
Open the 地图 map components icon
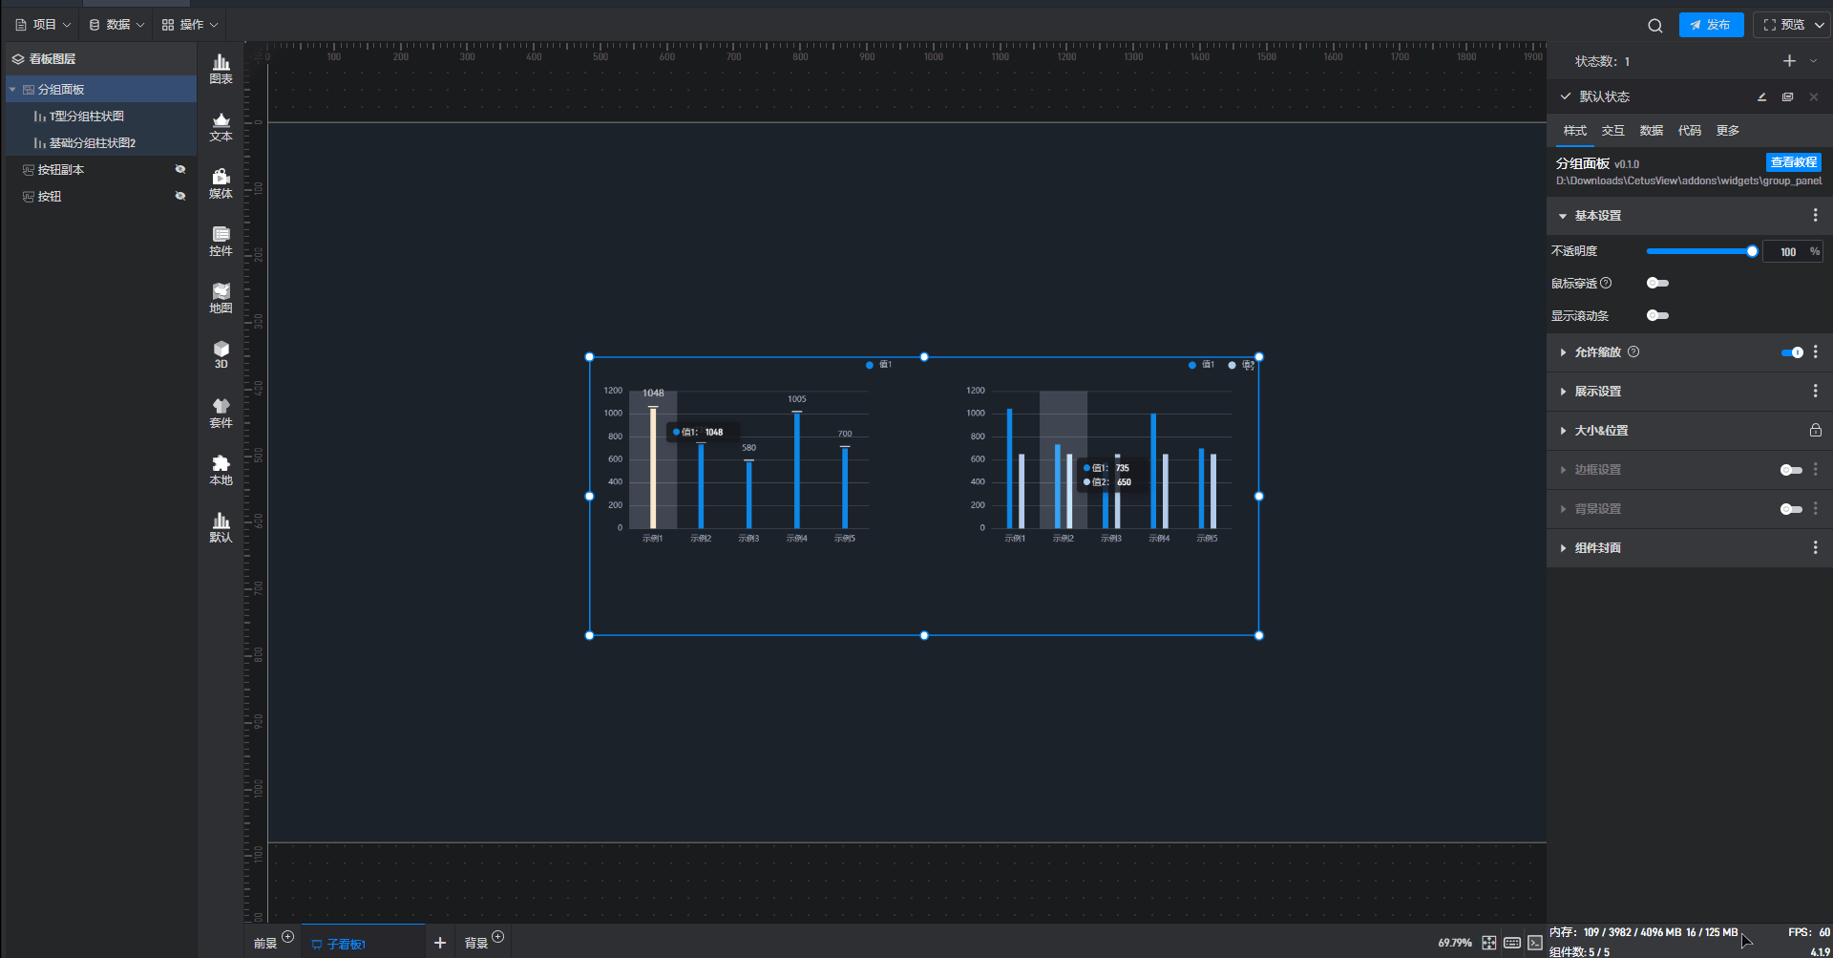point(221,298)
